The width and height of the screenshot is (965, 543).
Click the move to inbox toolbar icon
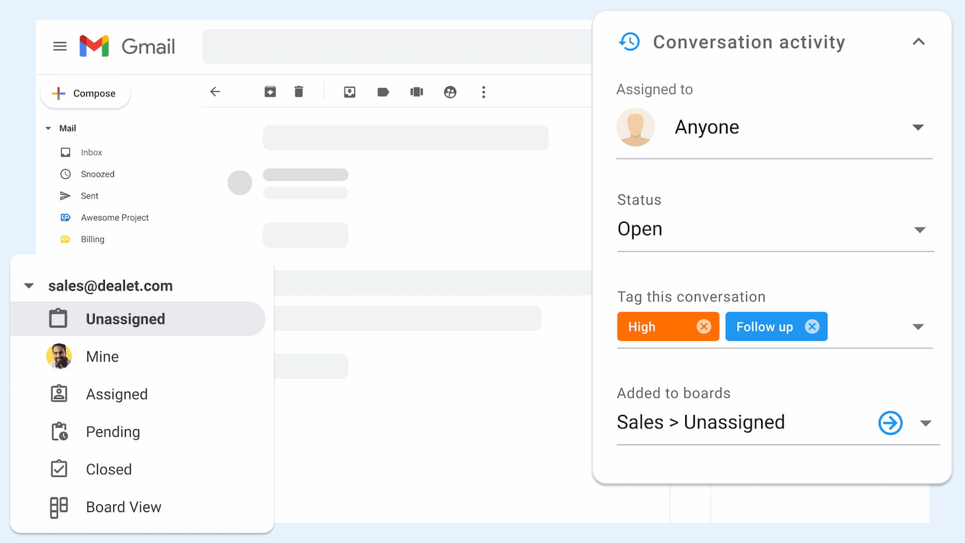(349, 92)
